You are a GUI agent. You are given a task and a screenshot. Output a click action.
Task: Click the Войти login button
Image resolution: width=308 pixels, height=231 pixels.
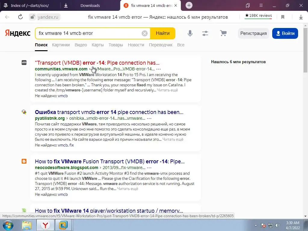click(285, 33)
